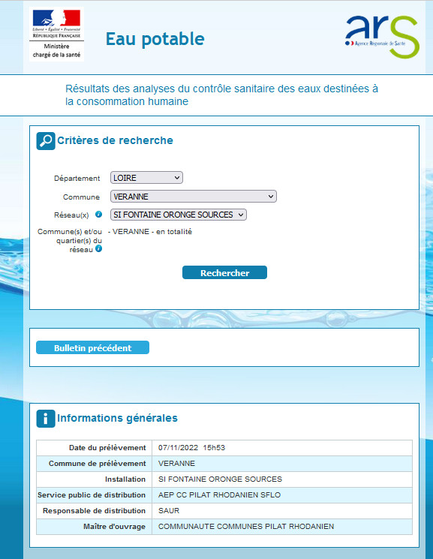Click the AEP CC PILAT RHODANIEN SFLO cell
This screenshot has height=559, width=433.
click(282, 495)
